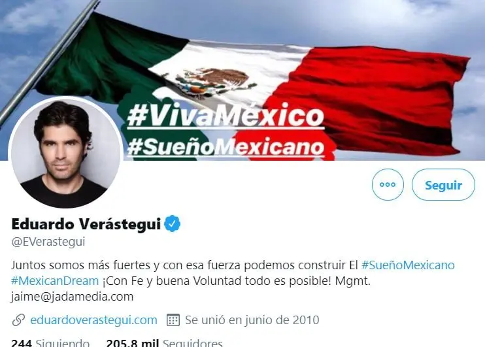Click the Seguir follow button
Screen dimensions: 485x347
[x=443, y=185]
